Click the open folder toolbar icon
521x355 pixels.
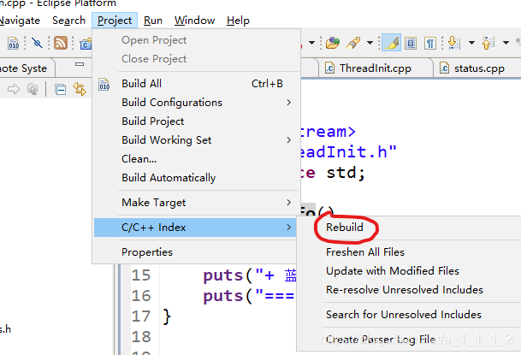coord(333,43)
